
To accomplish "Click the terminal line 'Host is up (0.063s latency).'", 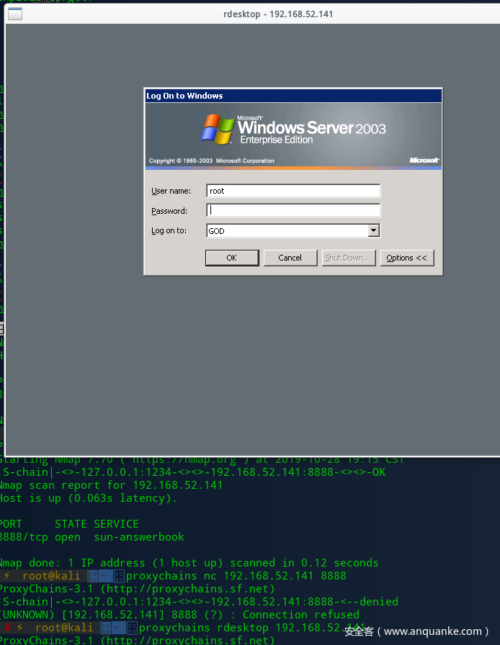I will [x=89, y=498].
